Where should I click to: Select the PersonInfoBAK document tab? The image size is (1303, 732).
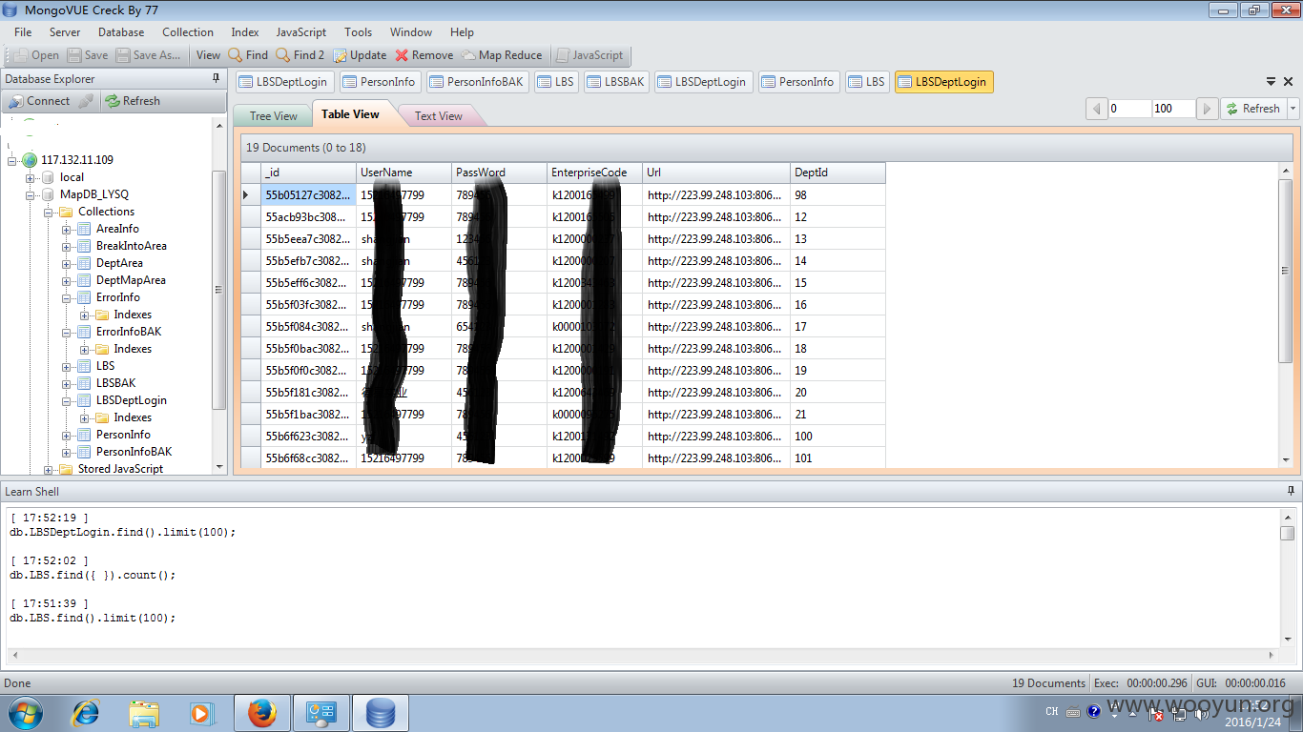click(x=477, y=82)
